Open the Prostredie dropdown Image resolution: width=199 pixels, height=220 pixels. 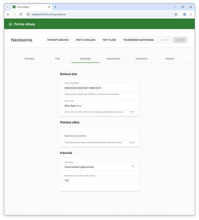pos(99,166)
